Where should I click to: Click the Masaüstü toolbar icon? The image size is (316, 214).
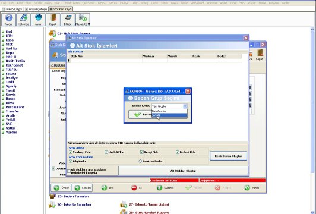(x=83, y=20)
